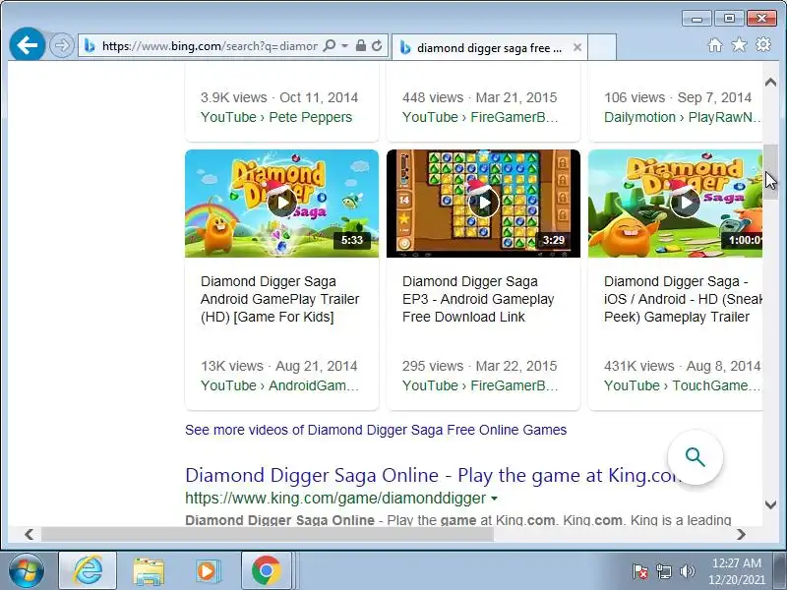787x590 pixels.
Task: Click the Show desktop button
Action: (x=779, y=570)
